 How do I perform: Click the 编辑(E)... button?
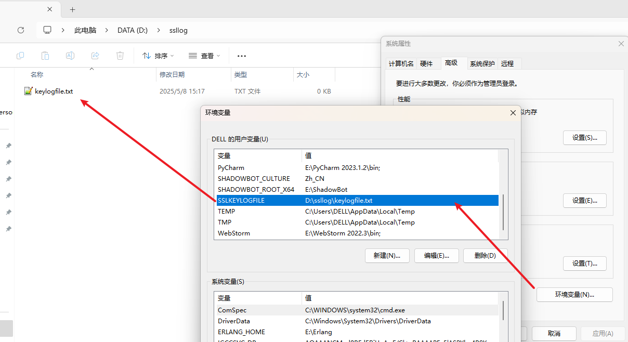pyautogui.click(x=436, y=255)
